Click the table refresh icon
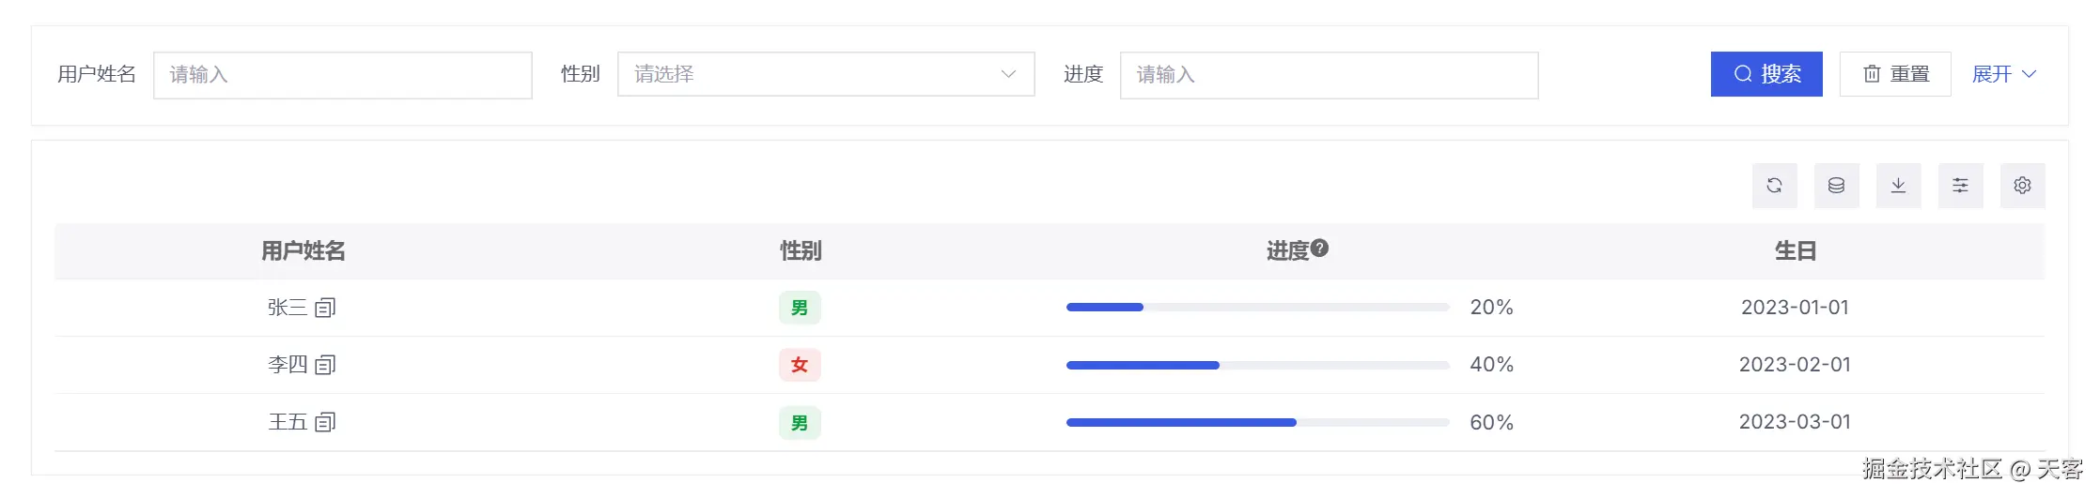The image size is (2100, 498). tap(1774, 186)
